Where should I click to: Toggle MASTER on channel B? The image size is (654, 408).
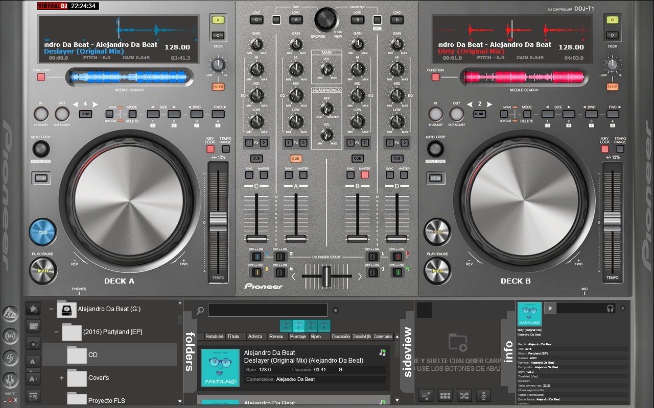365,175
